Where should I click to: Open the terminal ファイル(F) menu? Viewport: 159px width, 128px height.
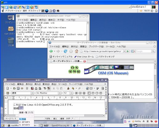click(23, 20)
